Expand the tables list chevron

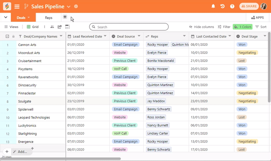[x=6, y=17]
